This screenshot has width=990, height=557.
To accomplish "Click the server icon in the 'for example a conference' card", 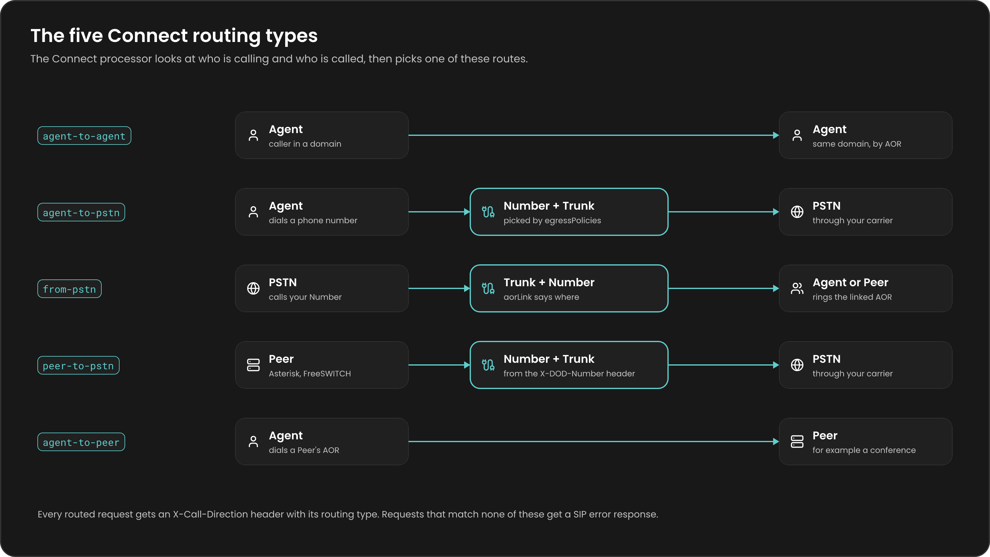I will point(797,442).
